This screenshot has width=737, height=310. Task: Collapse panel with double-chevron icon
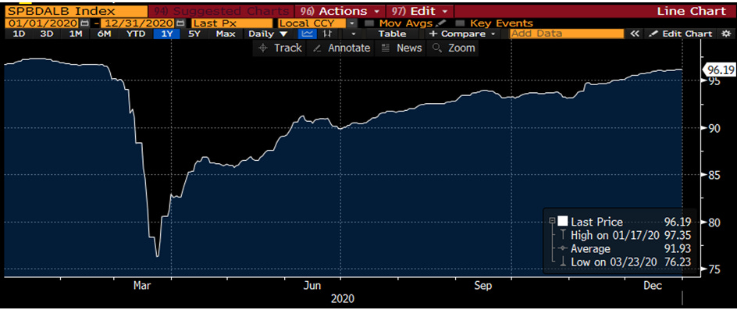tap(635, 34)
